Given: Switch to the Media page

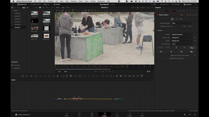Looking at the screenshot, I should (x=67, y=114).
